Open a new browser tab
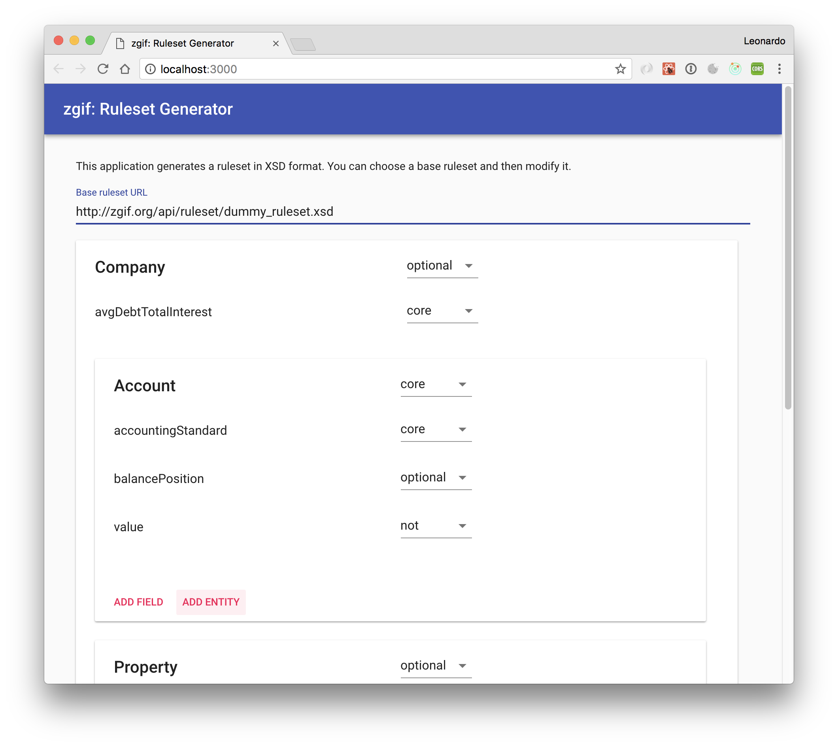This screenshot has width=838, height=747. point(303,44)
